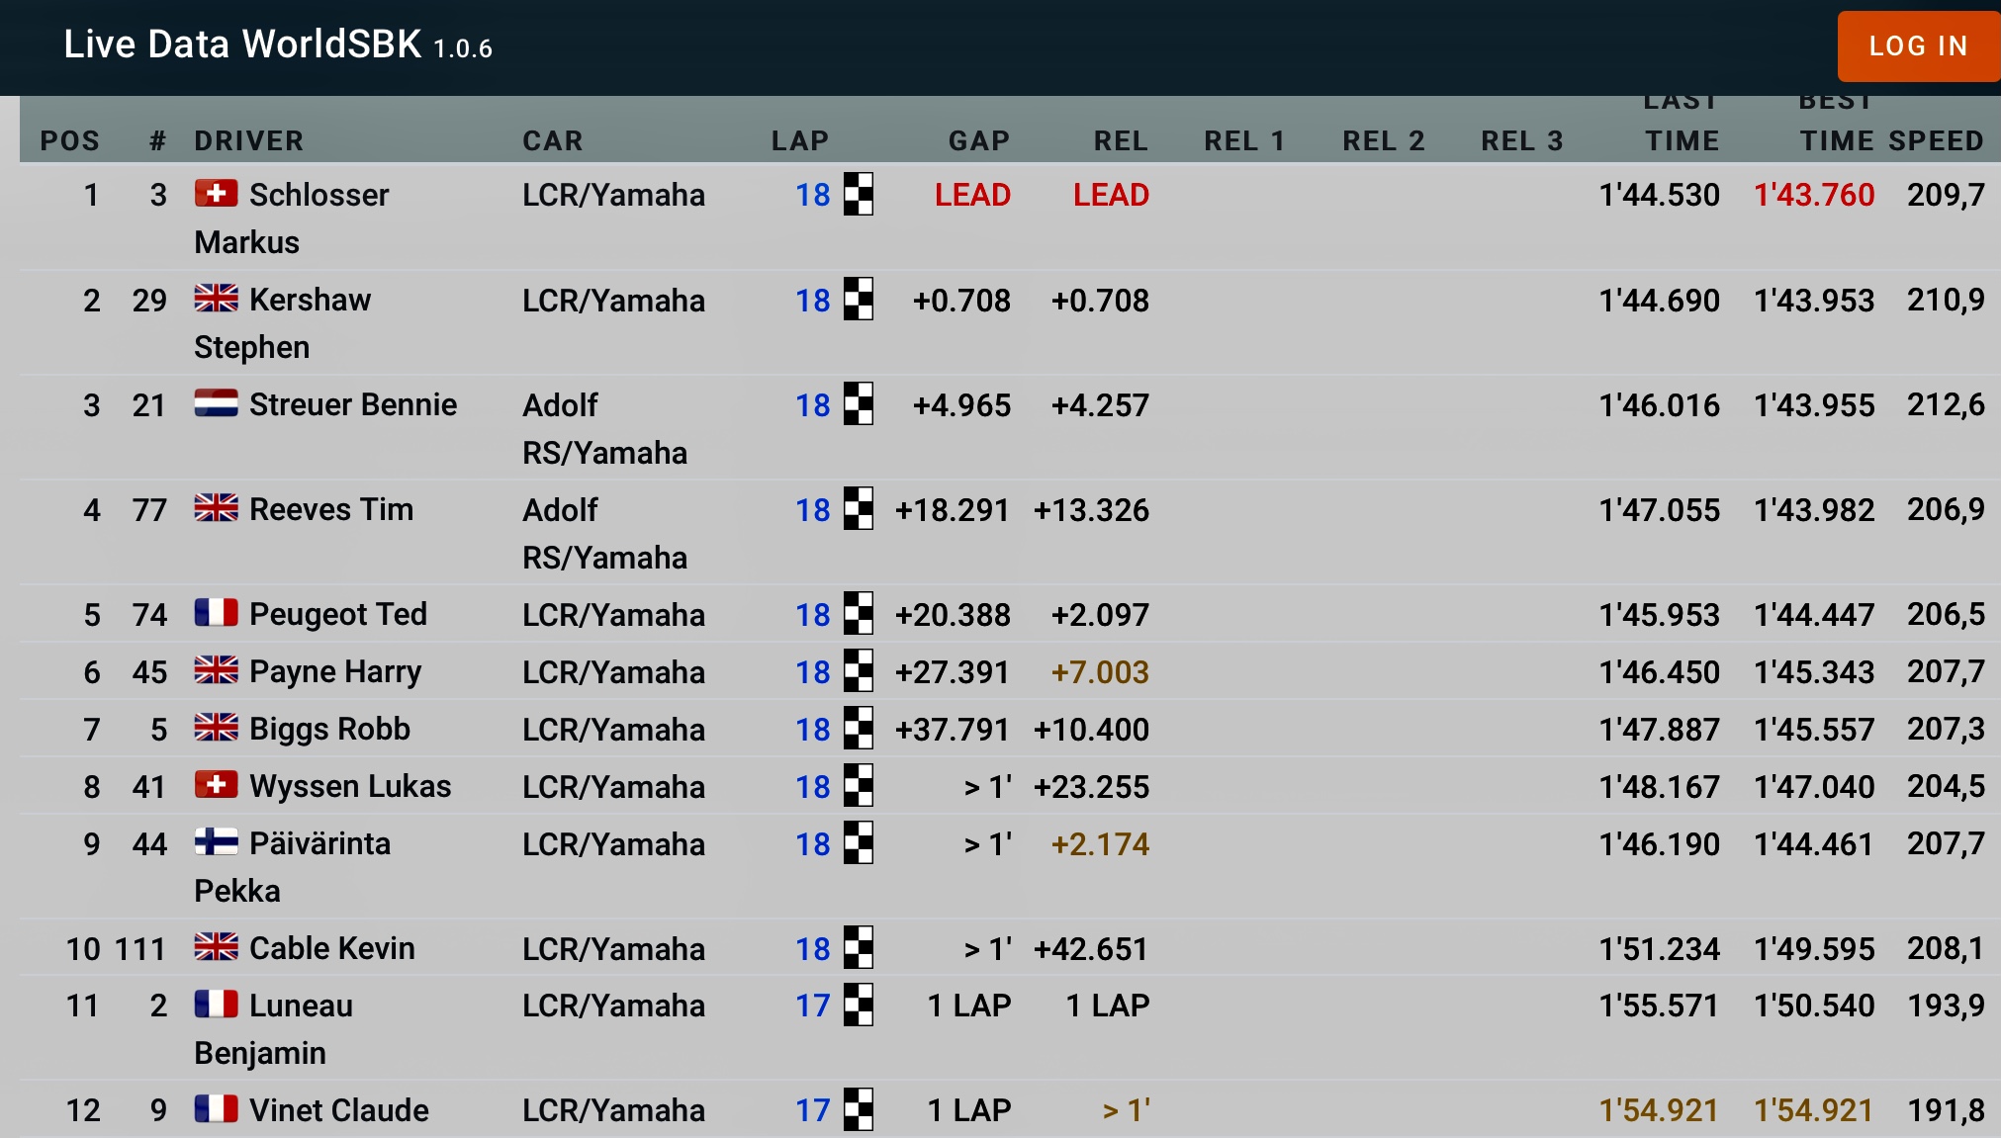The image size is (2001, 1138).
Task: Click the British flag next to Kershaw Stephen
Action: click(x=216, y=298)
